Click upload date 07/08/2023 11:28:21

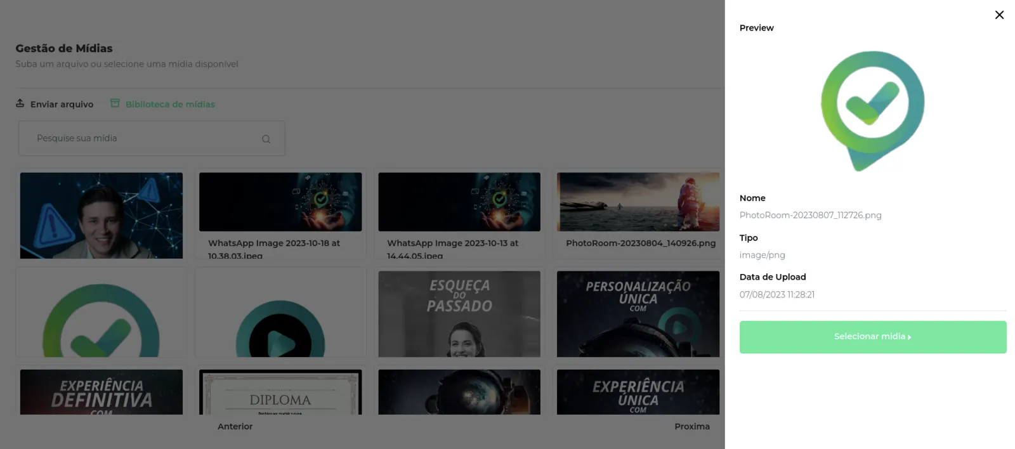(777, 294)
